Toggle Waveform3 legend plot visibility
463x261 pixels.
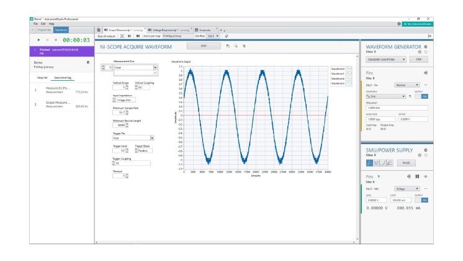click(x=349, y=83)
